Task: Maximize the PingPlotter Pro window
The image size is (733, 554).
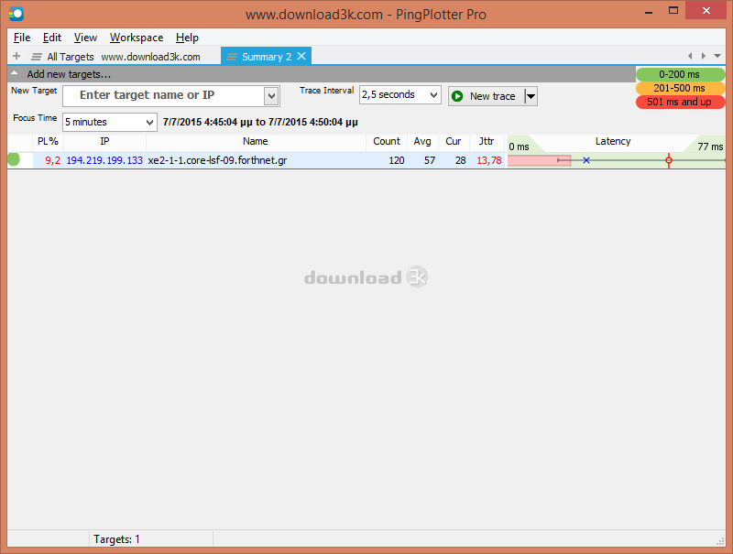Action: (673, 11)
